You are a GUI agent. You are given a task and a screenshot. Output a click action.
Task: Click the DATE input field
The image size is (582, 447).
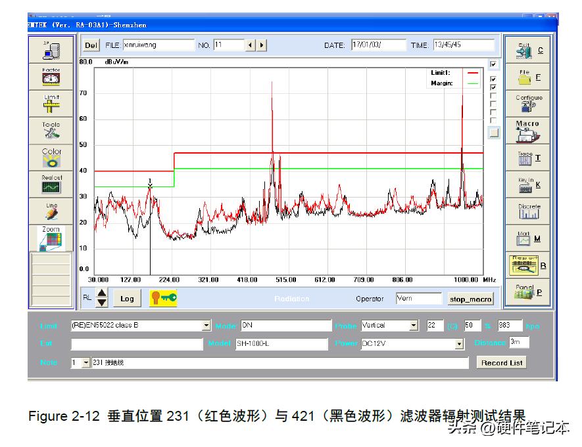point(379,45)
